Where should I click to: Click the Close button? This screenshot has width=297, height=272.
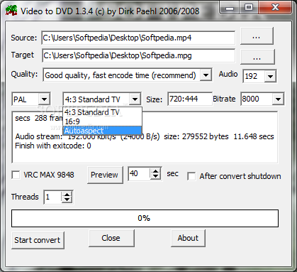tap(111, 238)
